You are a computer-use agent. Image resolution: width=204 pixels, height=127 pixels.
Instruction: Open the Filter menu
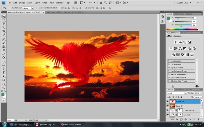pos(45,3)
